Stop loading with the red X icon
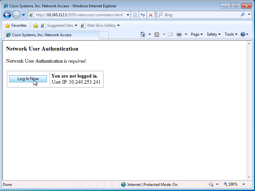Screen dimensions: 255x191 point(151,15)
